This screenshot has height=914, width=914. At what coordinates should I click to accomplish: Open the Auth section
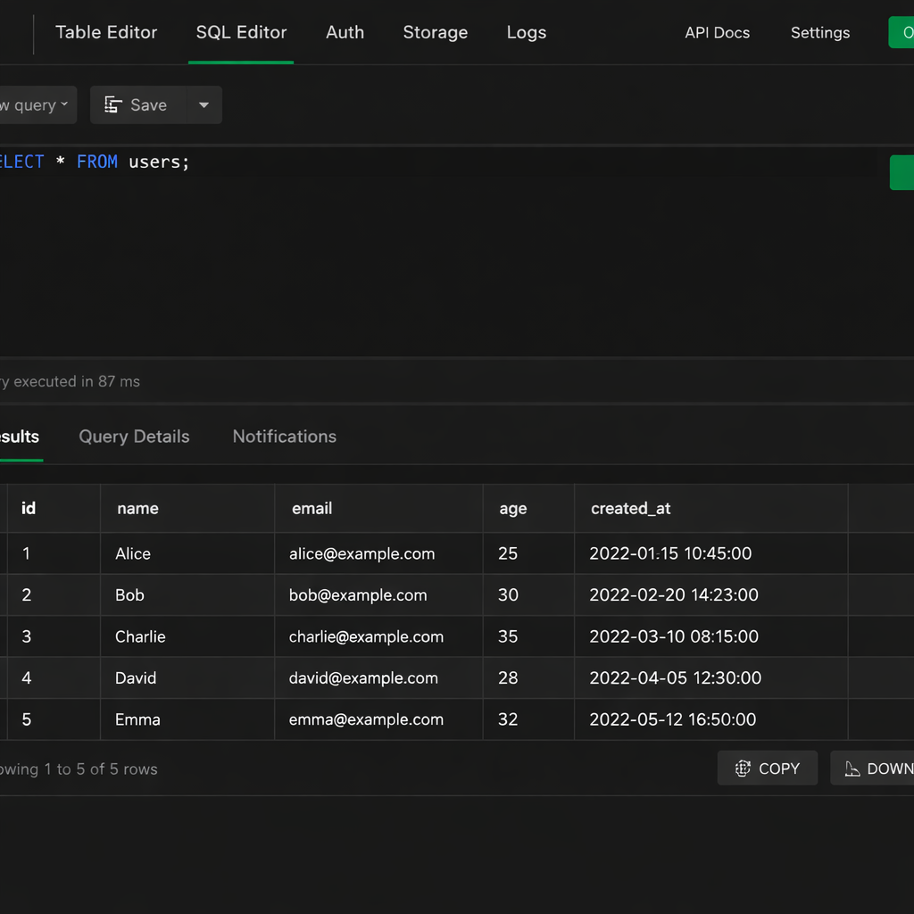tap(345, 32)
